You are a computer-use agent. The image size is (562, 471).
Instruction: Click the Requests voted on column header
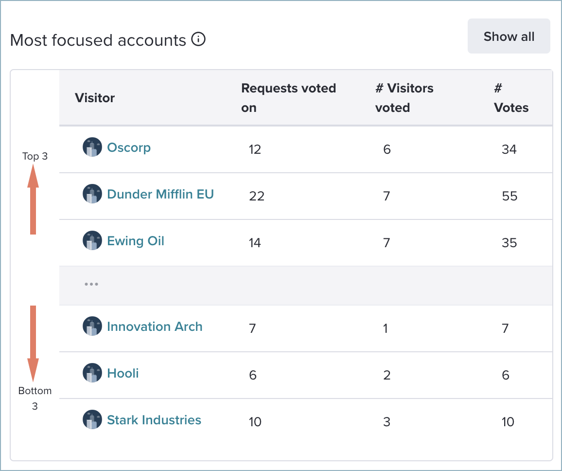(x=288, y=98)
